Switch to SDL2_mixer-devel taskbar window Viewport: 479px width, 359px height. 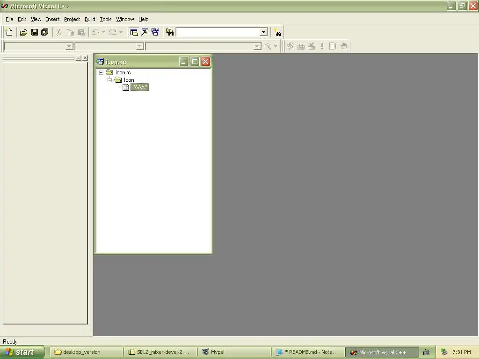(161, 352)
